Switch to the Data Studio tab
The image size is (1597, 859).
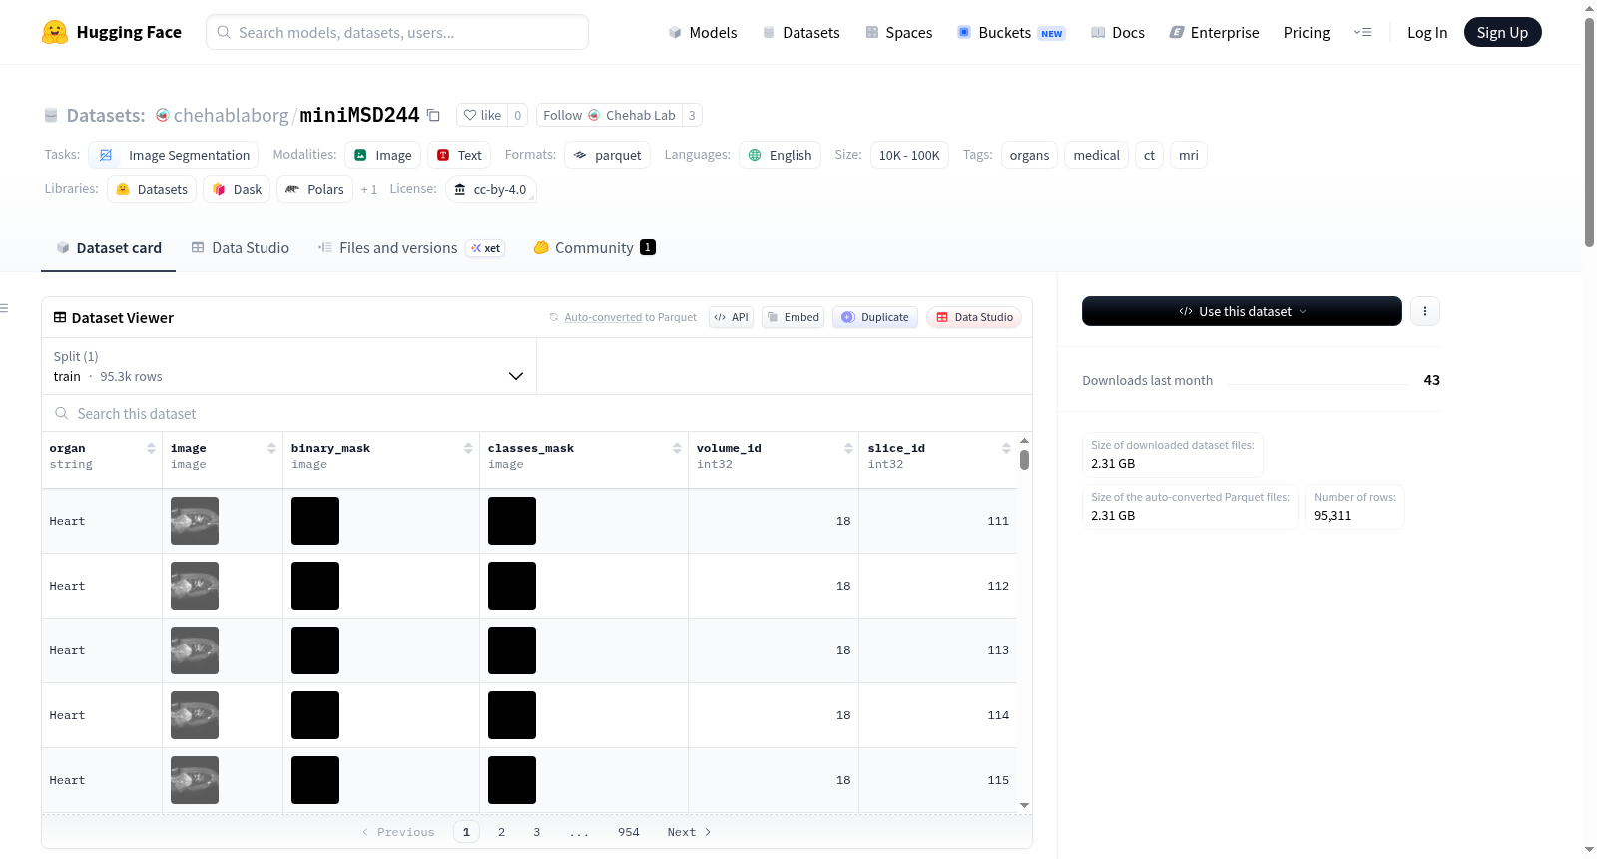241,248
